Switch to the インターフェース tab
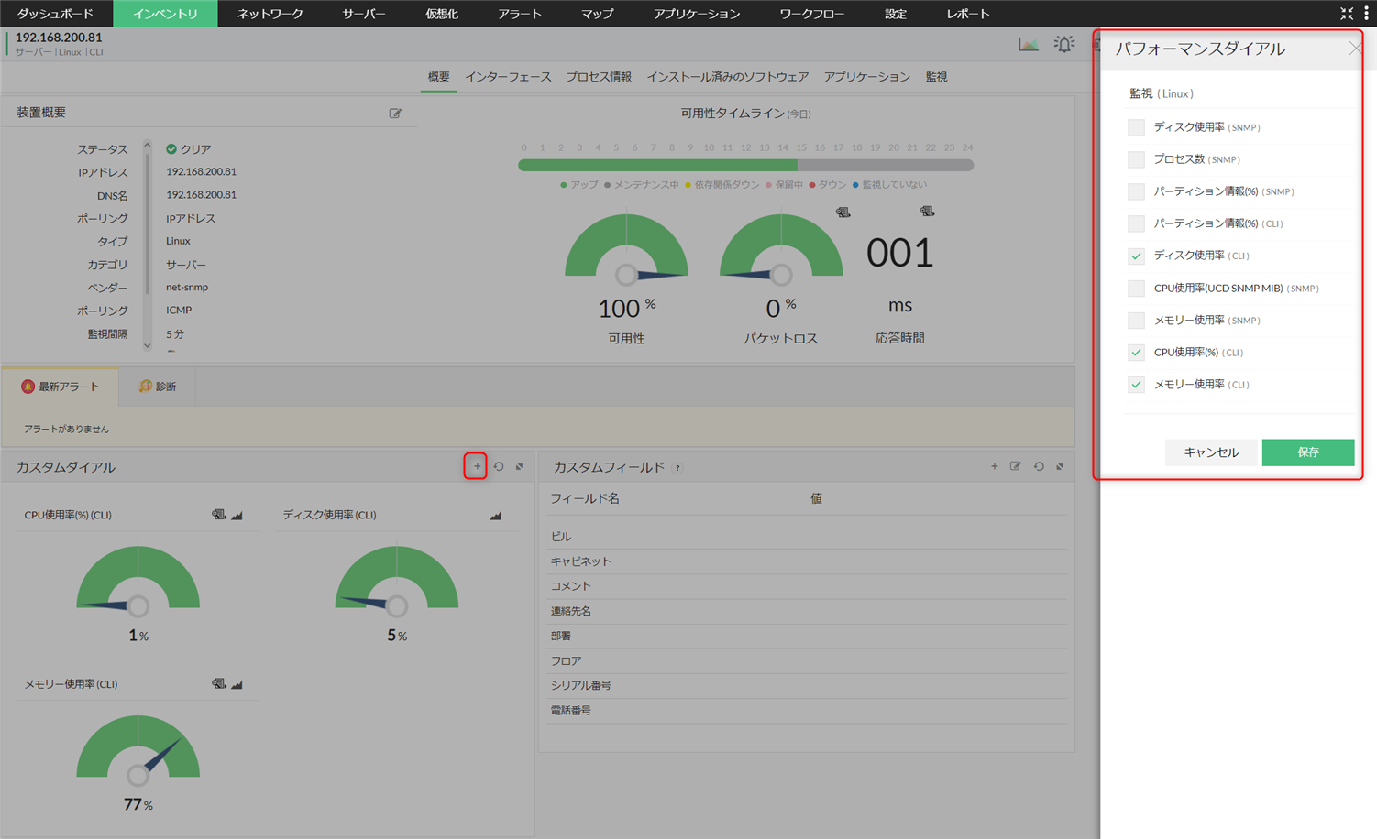 (508, 77)
